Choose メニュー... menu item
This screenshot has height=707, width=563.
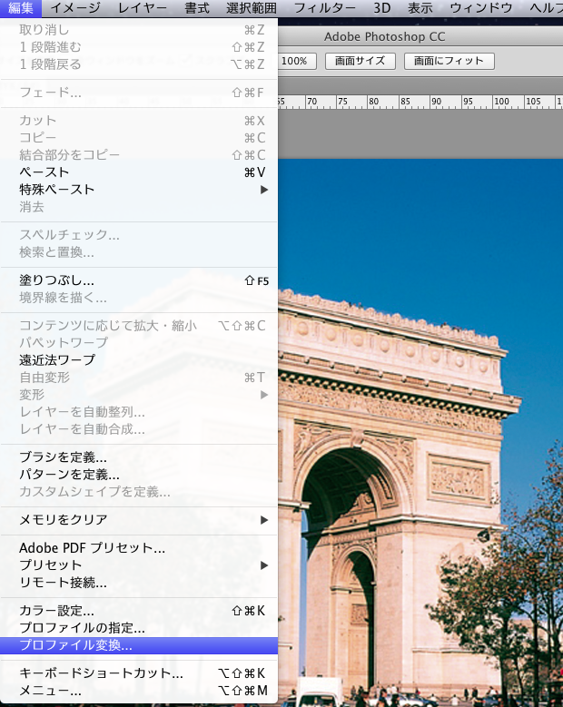139,691
